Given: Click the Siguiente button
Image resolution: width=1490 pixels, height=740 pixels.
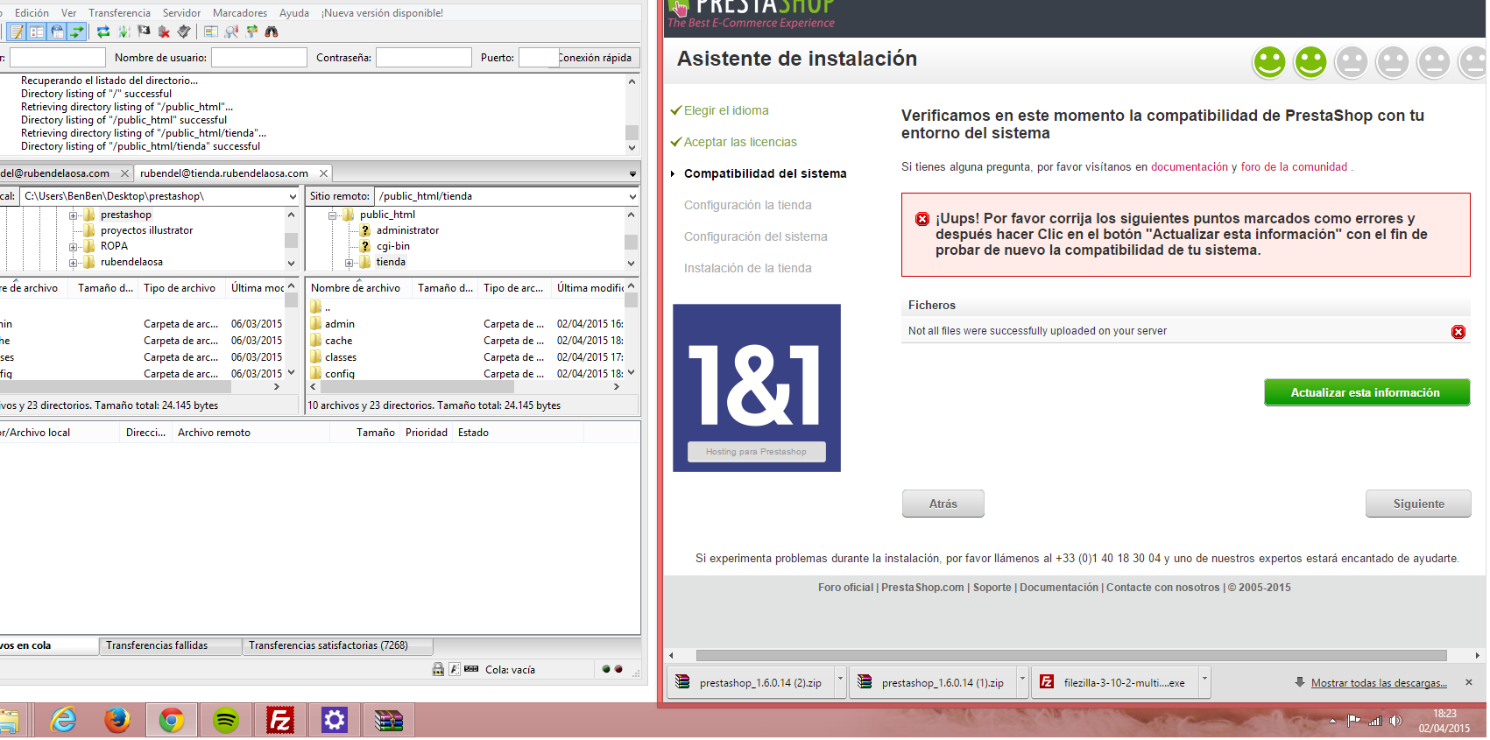Looking at the screenshot, I should click(1418, 504).
